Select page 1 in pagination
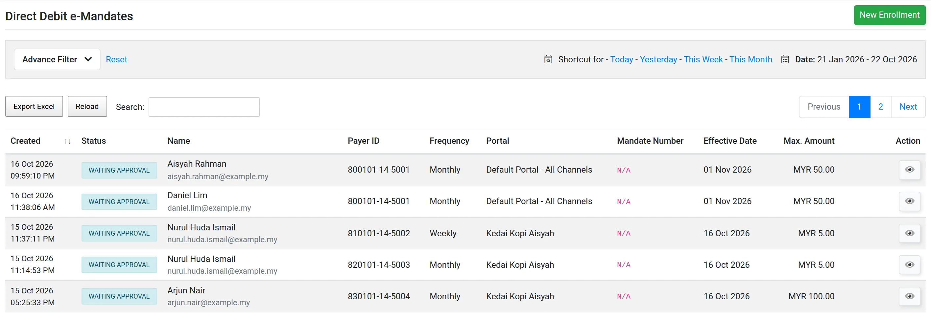Image resolution: width=931 pixels, height=317 pixels. [x=859, y=107]
